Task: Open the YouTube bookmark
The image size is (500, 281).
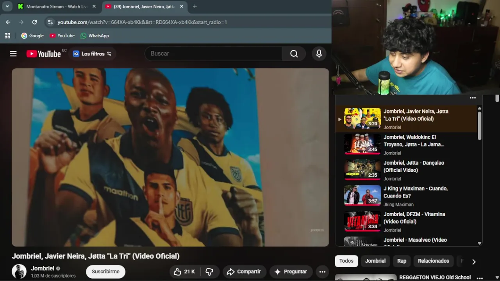Action: point(62,36)
